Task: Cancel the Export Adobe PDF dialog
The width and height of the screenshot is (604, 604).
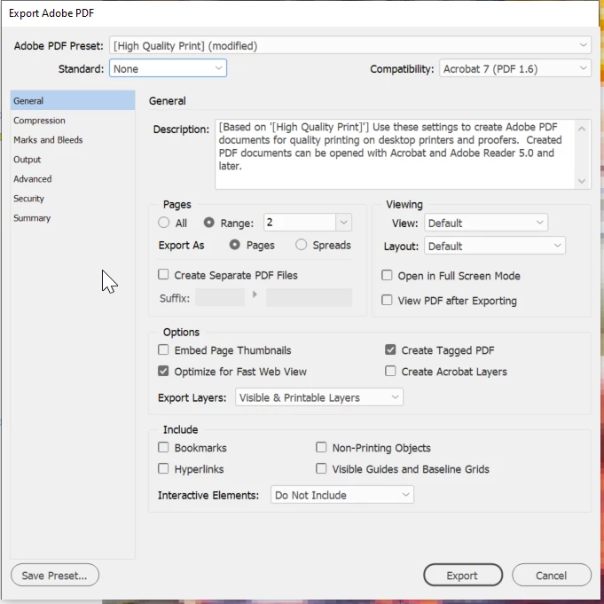Action: pos(551,575)
